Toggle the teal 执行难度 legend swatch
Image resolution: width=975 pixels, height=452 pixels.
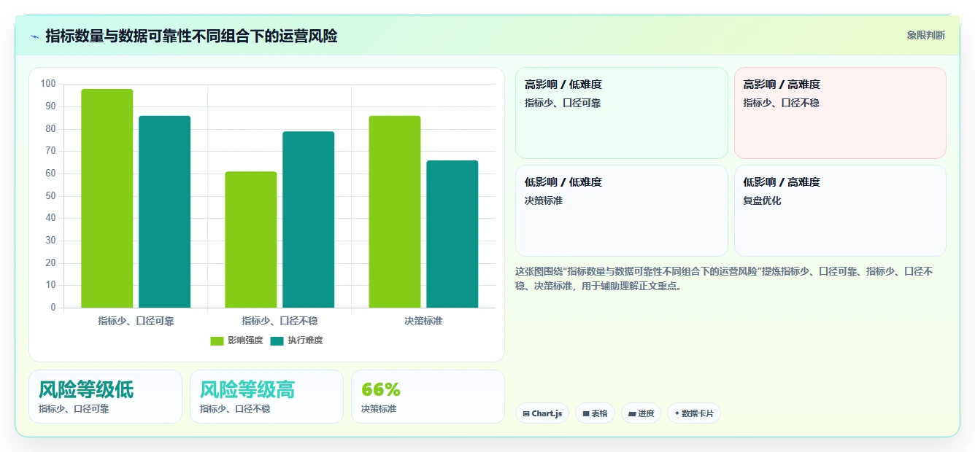277,340
